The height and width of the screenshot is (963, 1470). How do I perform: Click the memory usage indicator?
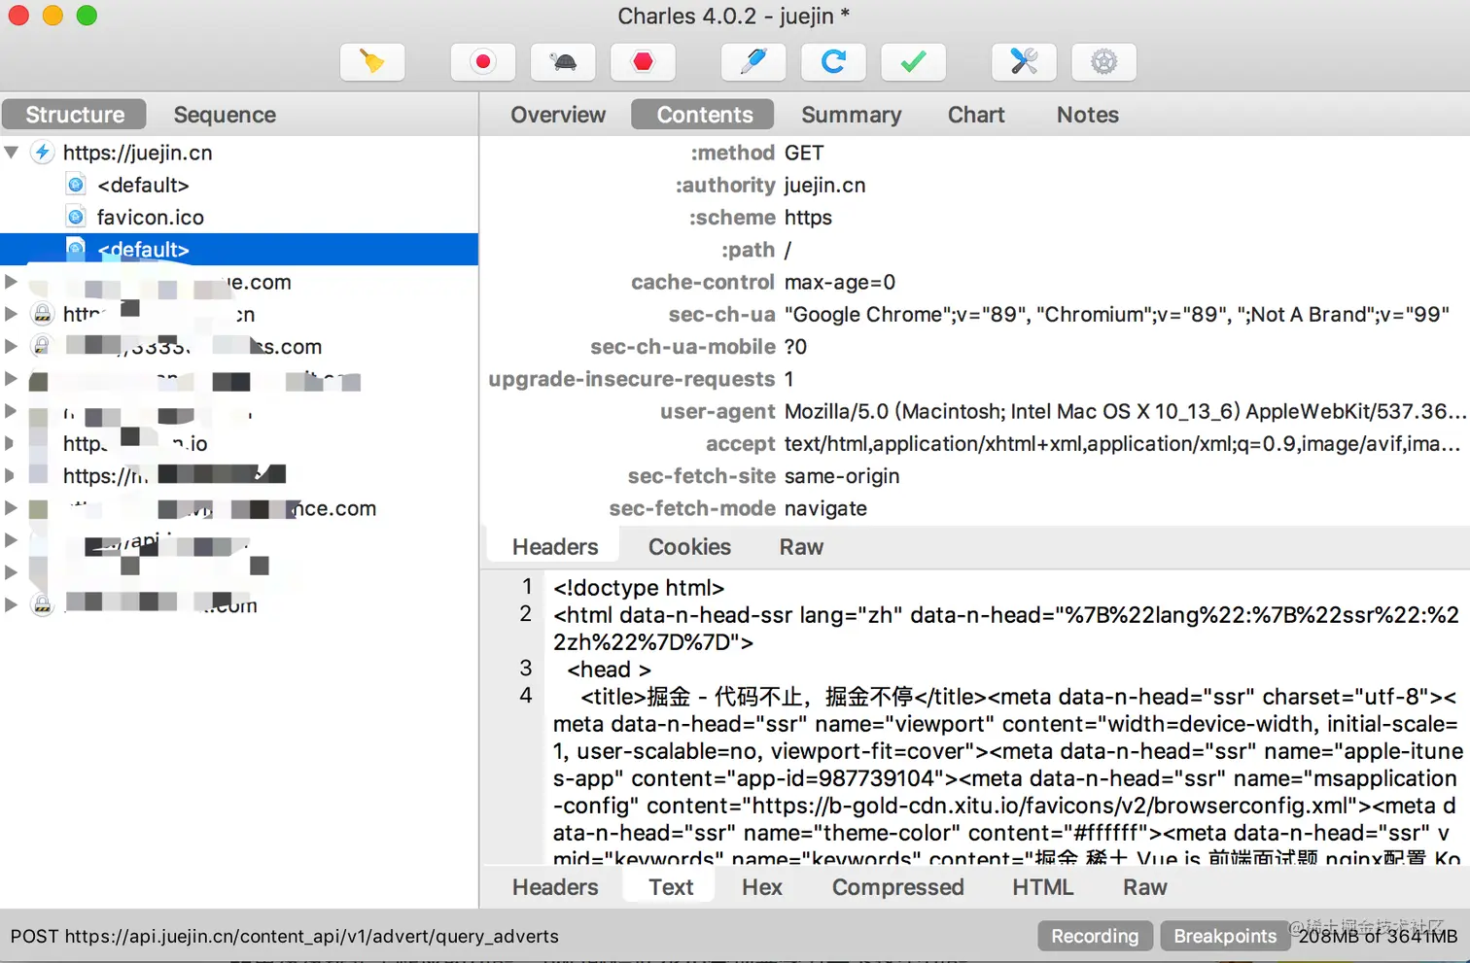click(1378, 936)
